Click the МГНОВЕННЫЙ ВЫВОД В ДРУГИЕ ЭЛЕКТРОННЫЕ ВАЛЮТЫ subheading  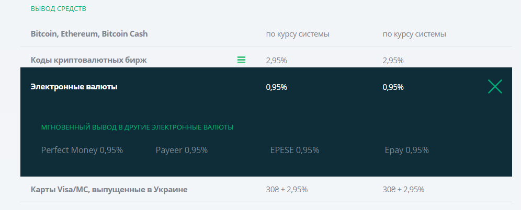(x=137, y=127)
